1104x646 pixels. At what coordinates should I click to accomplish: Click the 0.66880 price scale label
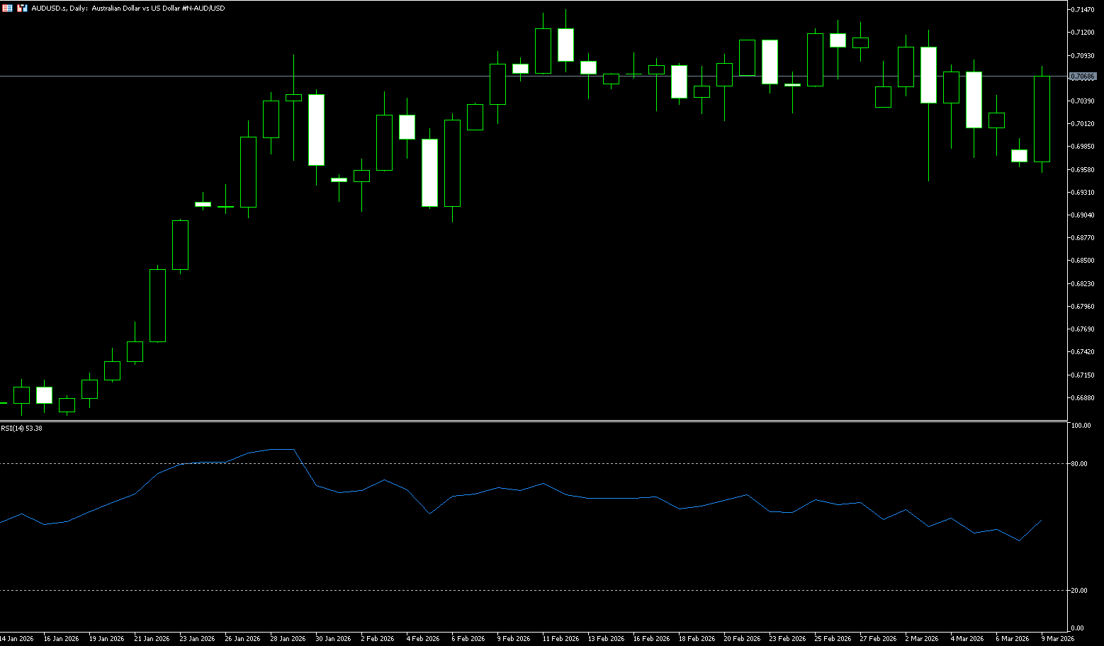[1083, 398]
